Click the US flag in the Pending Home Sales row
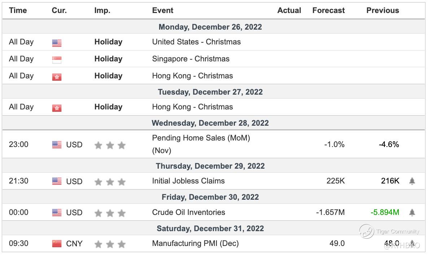 pos(57,145)
